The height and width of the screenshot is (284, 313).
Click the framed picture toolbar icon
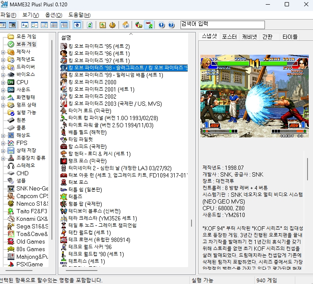103,25
